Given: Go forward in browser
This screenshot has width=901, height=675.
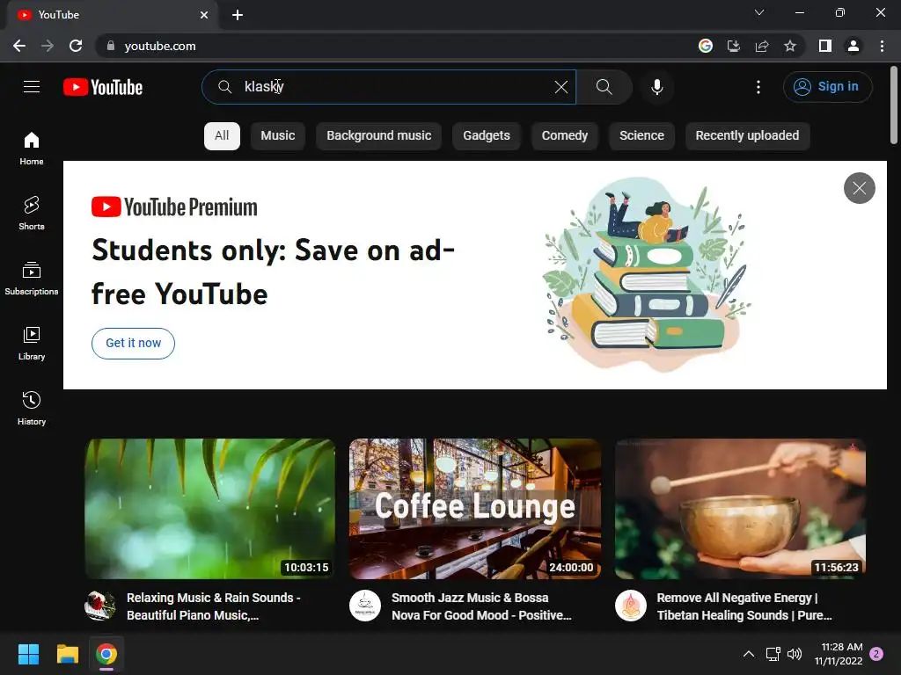Looking at the screenshot, I should (48, 46).
